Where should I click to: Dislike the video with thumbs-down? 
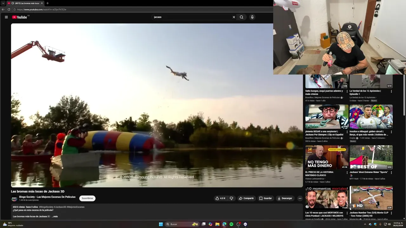click(x=231, y=198)
